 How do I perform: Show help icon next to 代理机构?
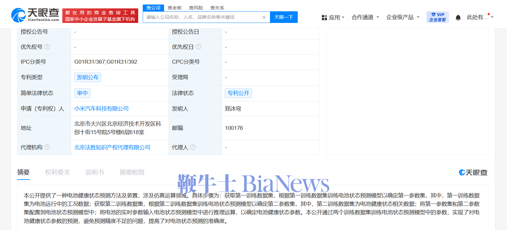47,147
